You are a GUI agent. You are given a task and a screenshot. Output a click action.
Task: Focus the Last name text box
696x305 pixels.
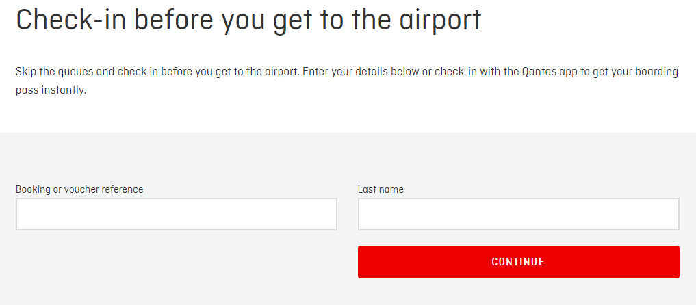(x=518, y=214)
